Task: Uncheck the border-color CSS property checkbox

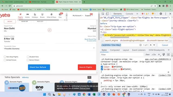Action: coord(102,69)
